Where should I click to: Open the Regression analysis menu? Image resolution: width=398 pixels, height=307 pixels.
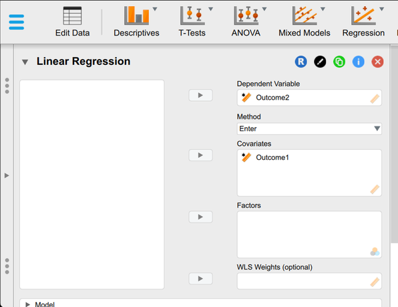363,22
